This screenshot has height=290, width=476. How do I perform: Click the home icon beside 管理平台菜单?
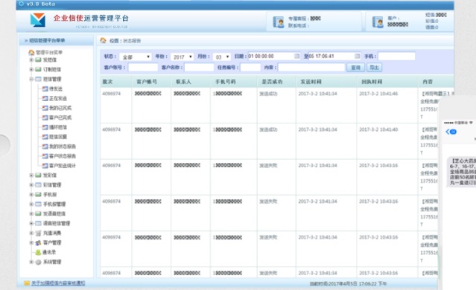pos(31,53)
